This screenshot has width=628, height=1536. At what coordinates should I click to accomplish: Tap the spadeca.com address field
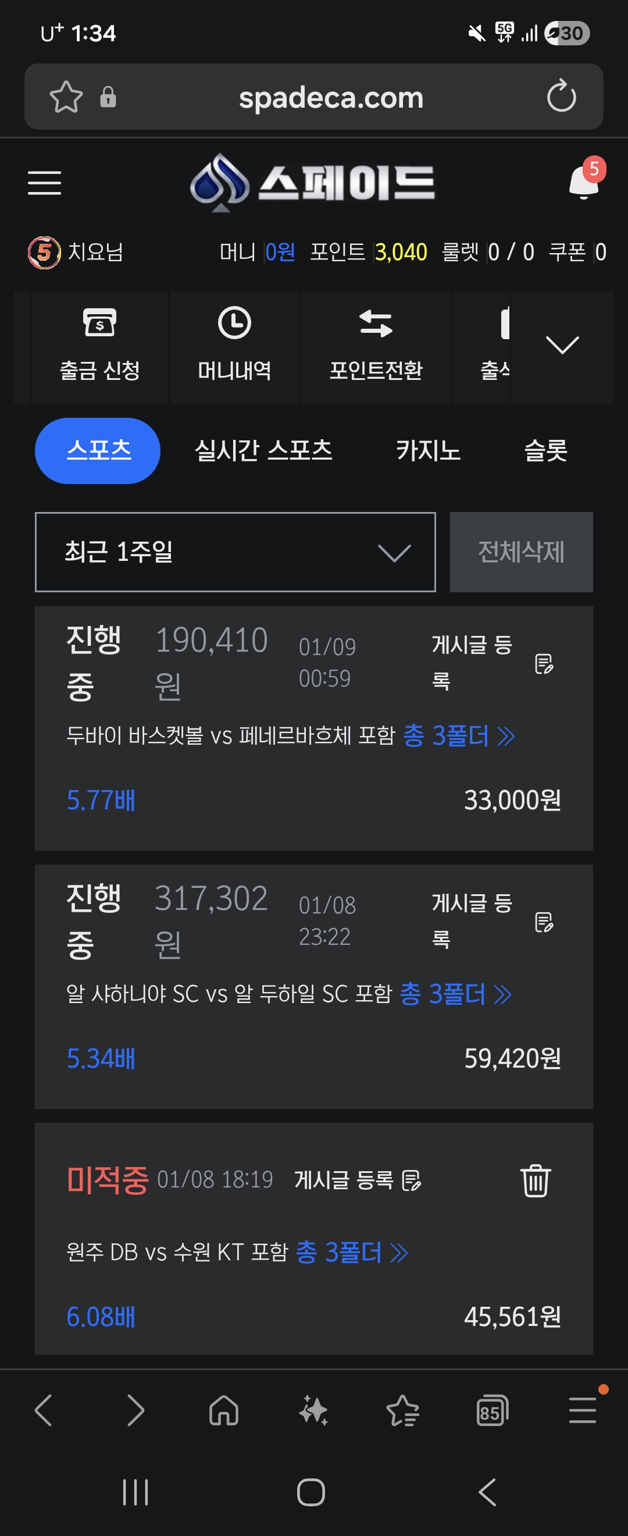pos(331,98)
